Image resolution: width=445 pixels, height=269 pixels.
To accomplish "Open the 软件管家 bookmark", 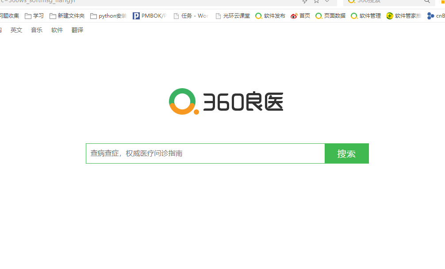I will pos(403,16).
